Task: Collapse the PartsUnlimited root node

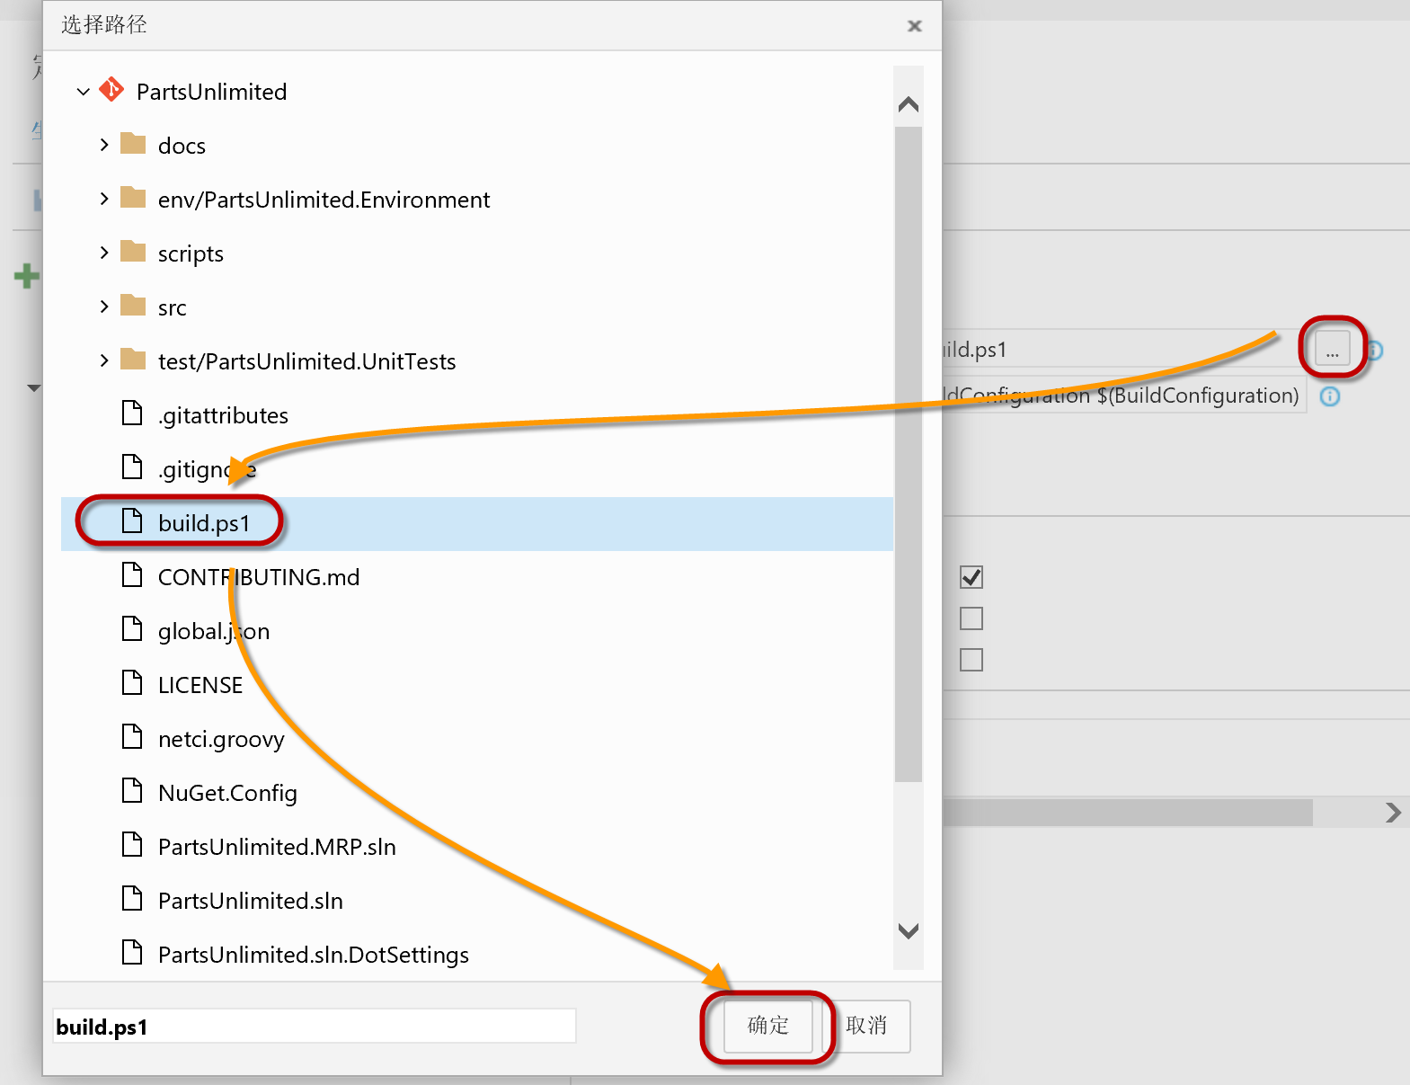Action: click(x=84, y=92)
